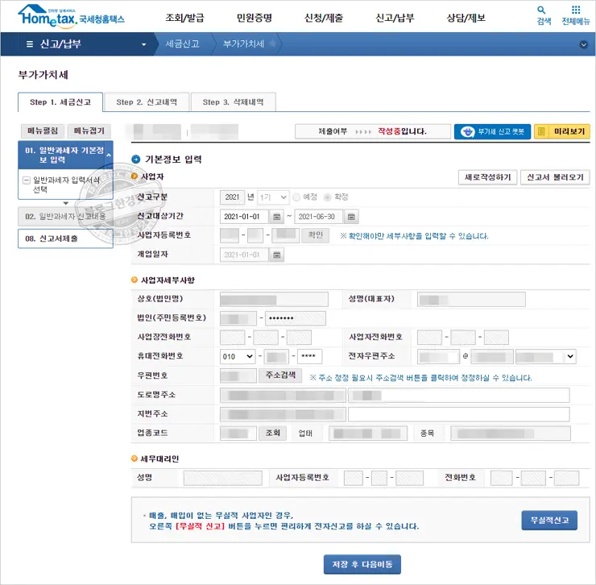The image size is (596, 585).
Task: Click the chatbot icon on 부가세 신고 챗봇
Action: tap(467, 132)
